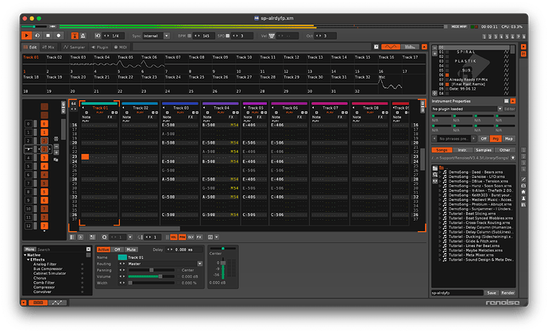
Task: Open DemoSong - Daed - Bears.xrns
Action: 476,172
